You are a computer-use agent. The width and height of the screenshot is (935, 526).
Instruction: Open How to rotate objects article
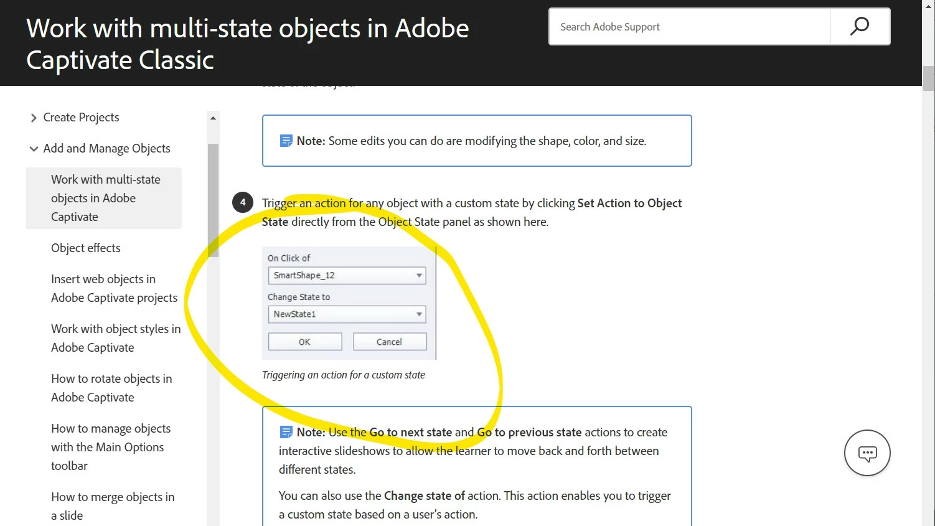point(111,388)
